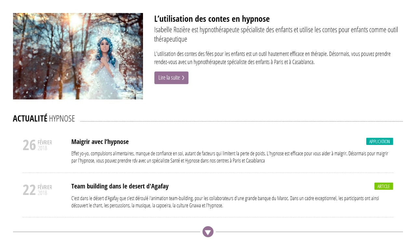The image size is (416, 245).
Task: Click the yo-yo effect weight loss summary
Action: [x=229, y=157]
